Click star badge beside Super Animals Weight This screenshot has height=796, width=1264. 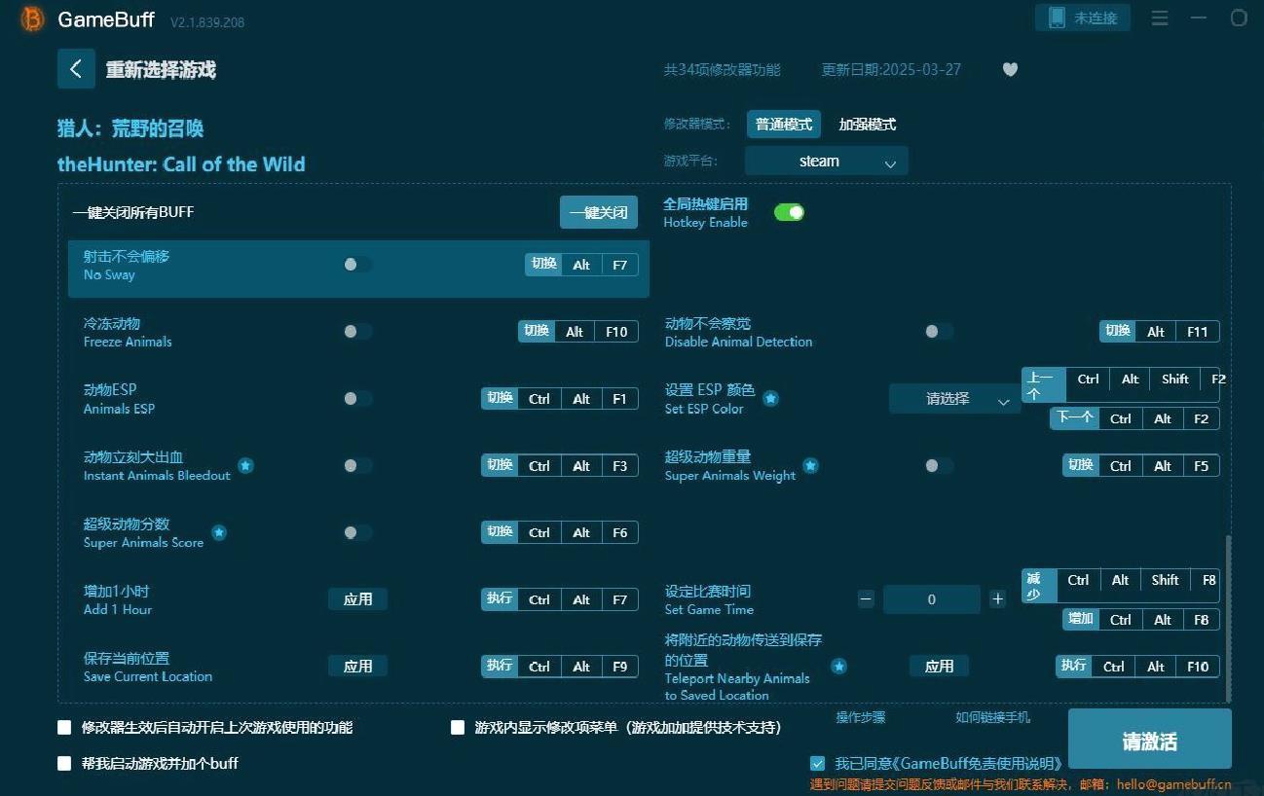tap(810, 465)
